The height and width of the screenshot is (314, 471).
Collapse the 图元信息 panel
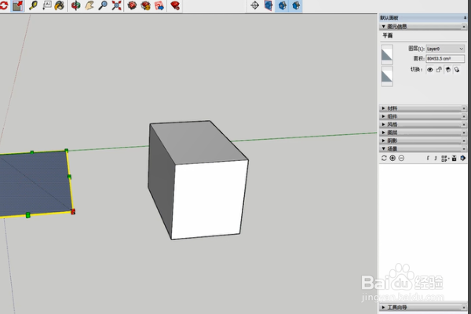(x=384, y=27)
